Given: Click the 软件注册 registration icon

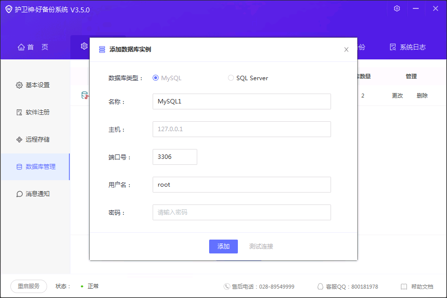Looking at the screenshot, I should pyautogui.click(x=19, y=112).
